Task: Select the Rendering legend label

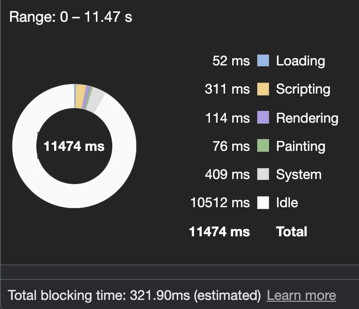Action: pyautogui.click(x=307, y=118)
